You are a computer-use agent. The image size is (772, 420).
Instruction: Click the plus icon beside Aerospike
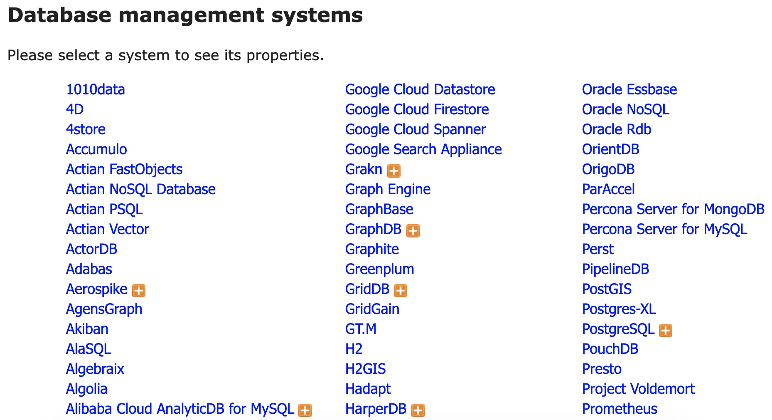pyautogui.click(x=138, y=290)
